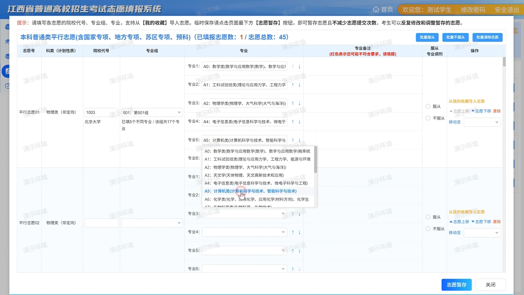Click the 批量清除志愿 button
Viewport: 524px width, 295px height.
pos(487,37)
